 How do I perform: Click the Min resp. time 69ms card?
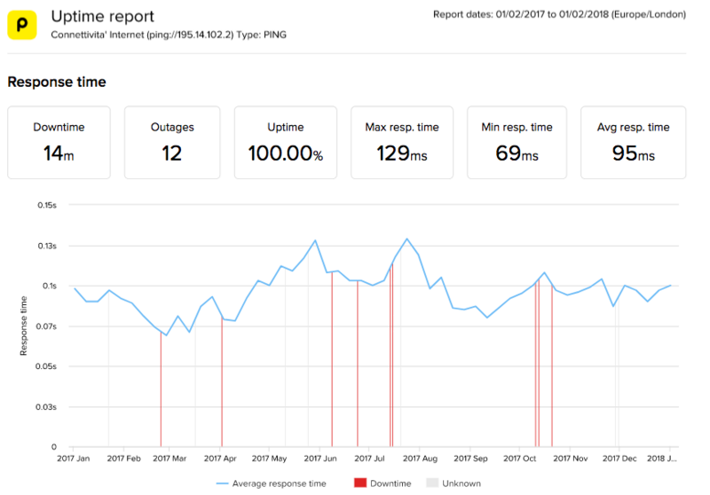(x=517, y=143)
